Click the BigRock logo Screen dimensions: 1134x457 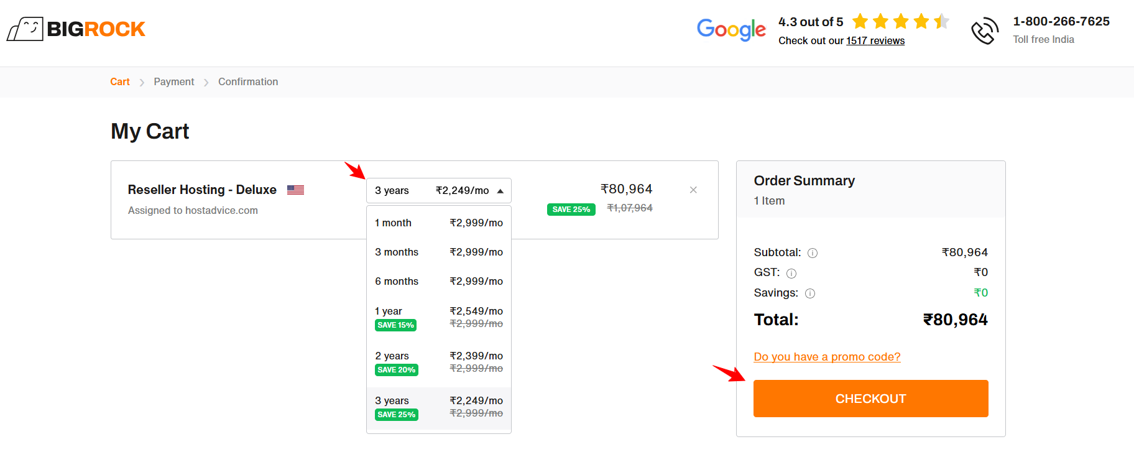pos(76,29)
